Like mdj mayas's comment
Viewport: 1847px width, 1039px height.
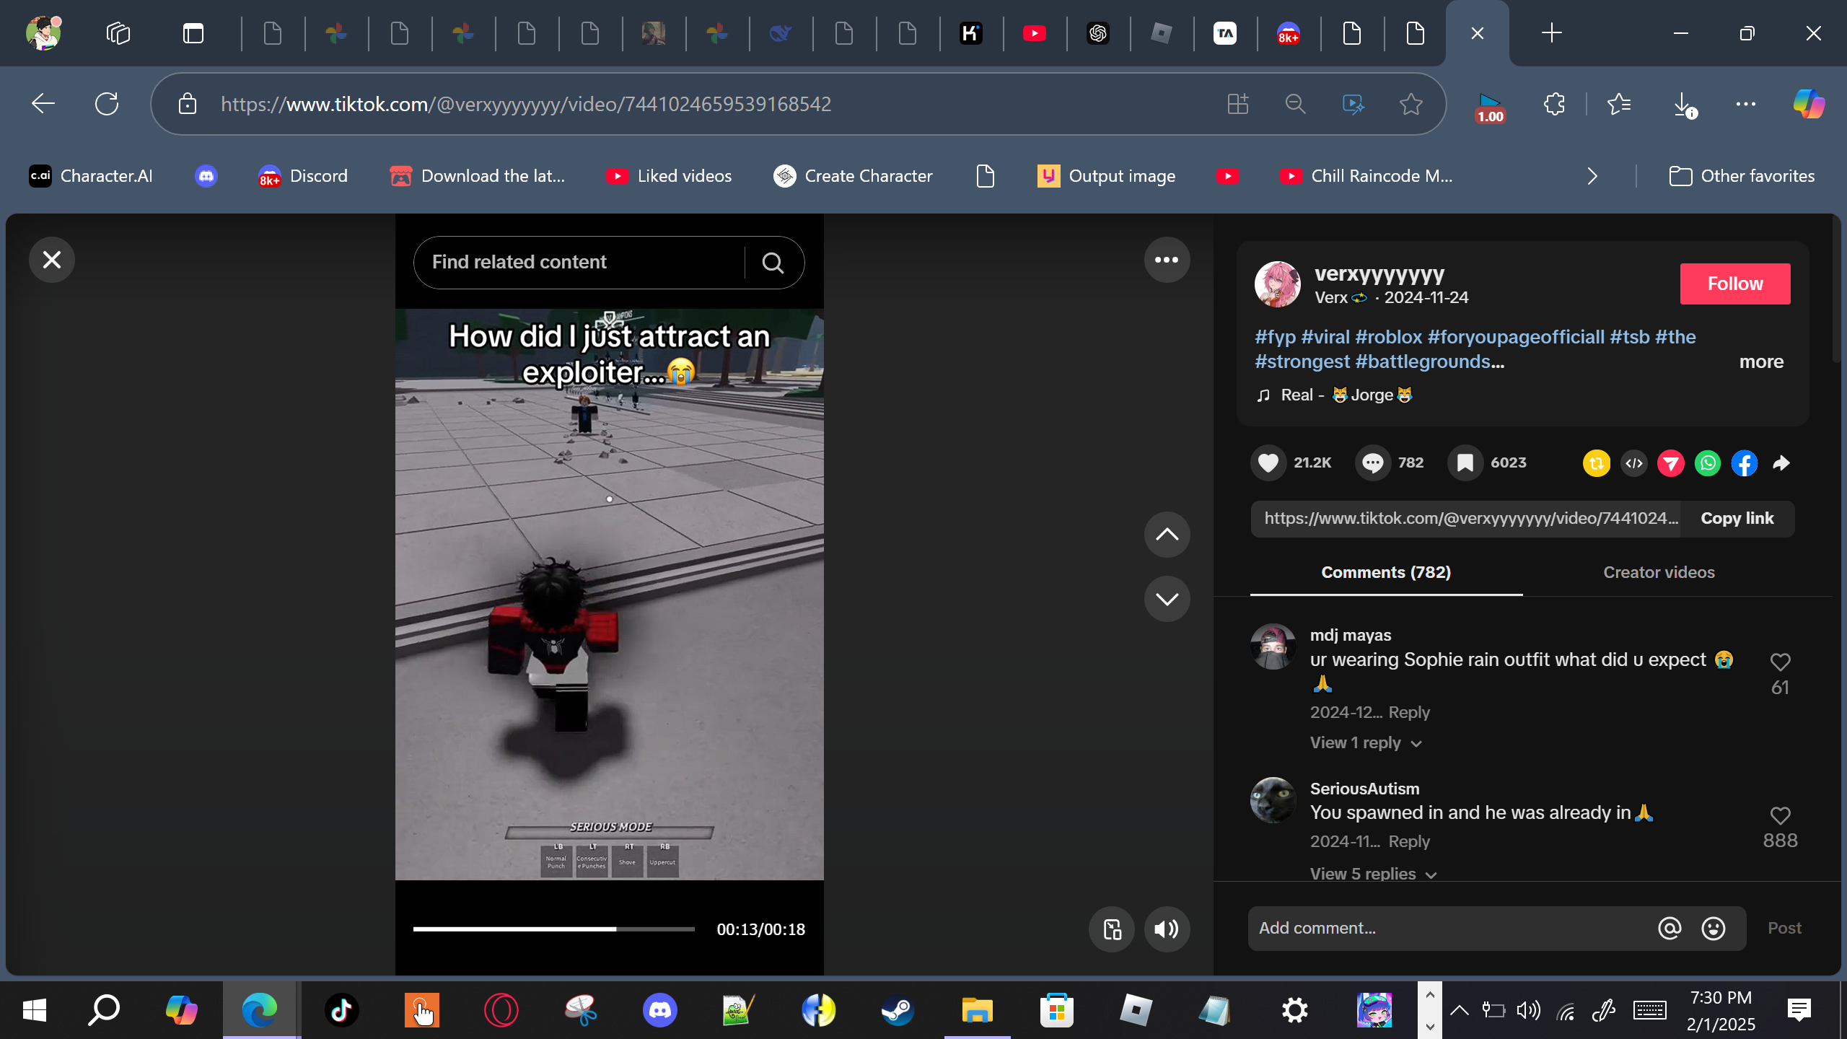[x=1780, y=662]
